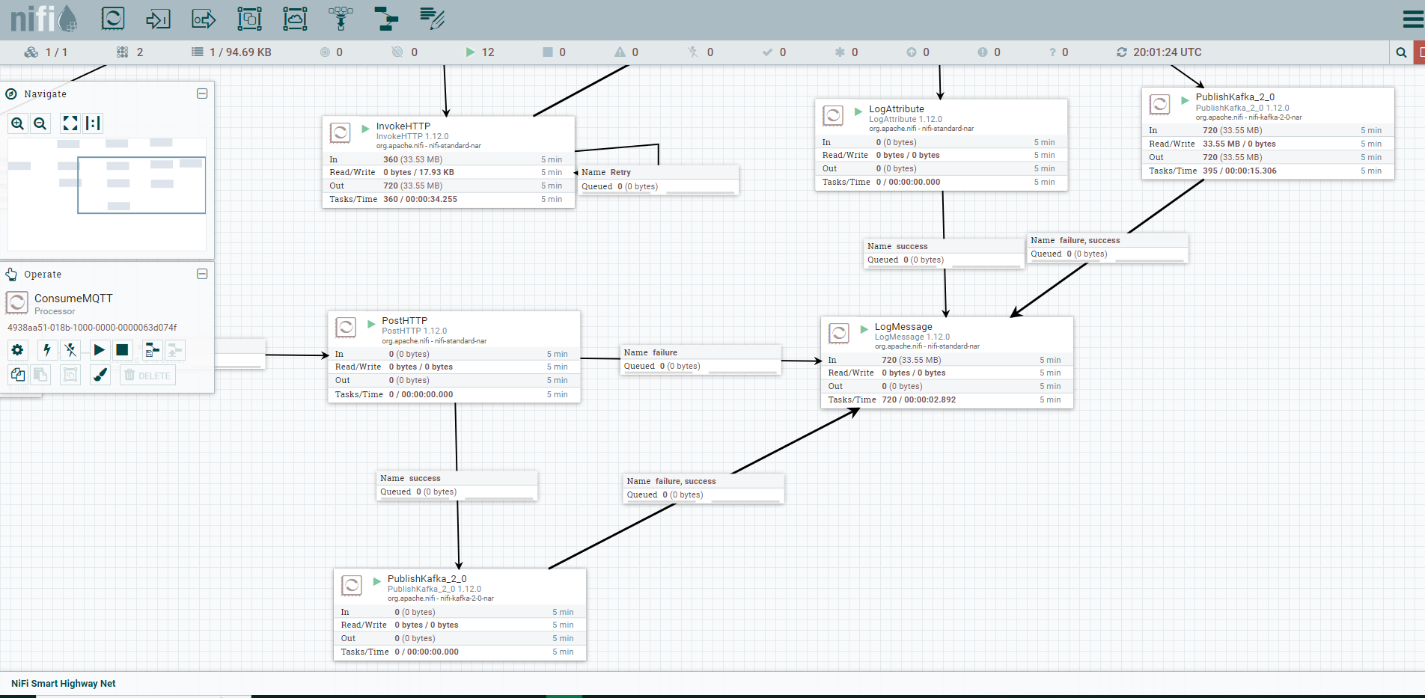Screen dimensions: 1425x698
Task: Open the Change Color paintbrush tool
Action: point(100,375)
